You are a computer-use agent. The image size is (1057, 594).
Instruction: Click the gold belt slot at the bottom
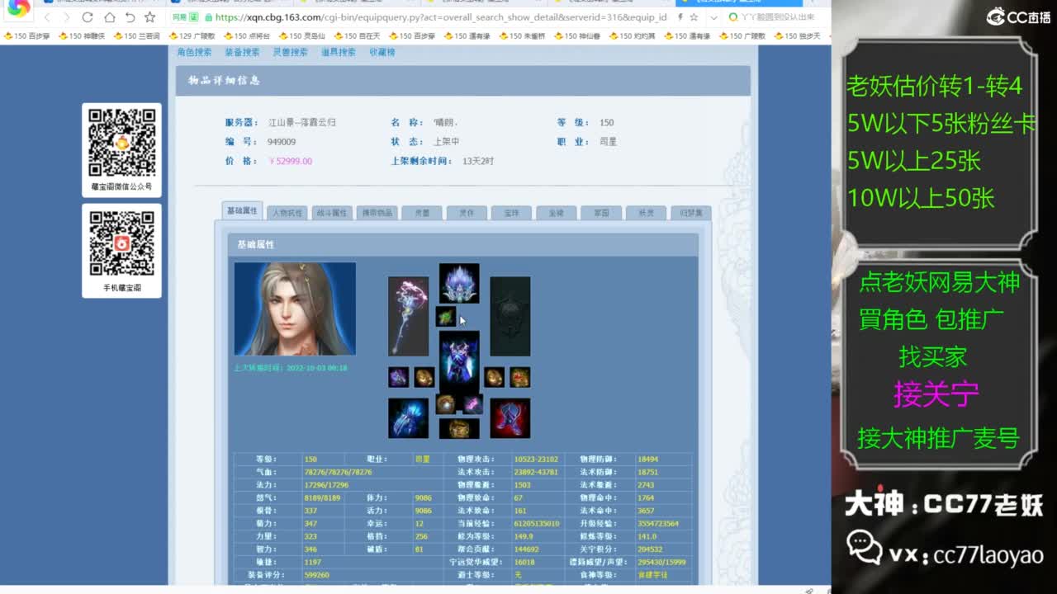point(459,428)
